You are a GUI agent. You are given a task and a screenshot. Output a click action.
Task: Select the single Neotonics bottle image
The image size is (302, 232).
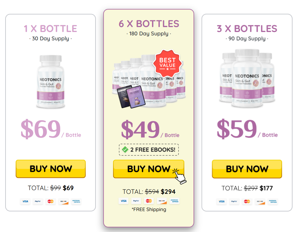pos(51,82)
